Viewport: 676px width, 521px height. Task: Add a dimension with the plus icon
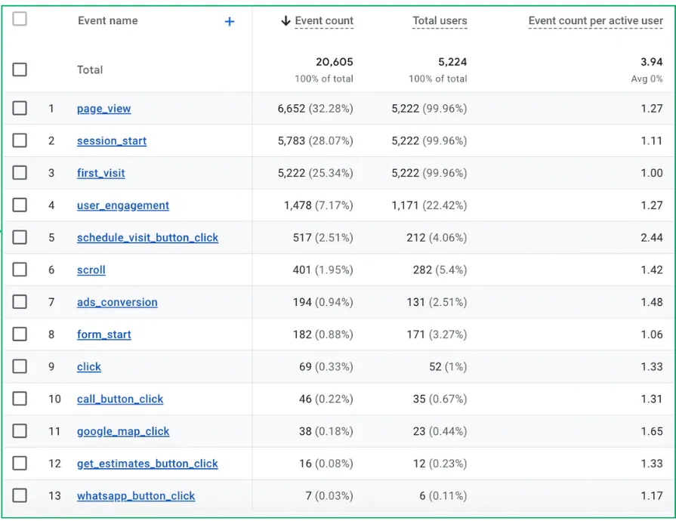(x=230, y=22)
